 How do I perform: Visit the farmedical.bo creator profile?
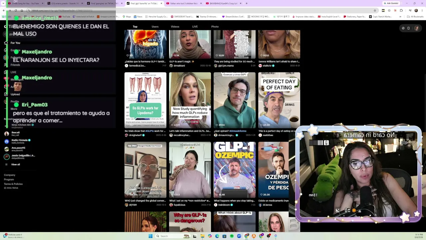point(137,66)
